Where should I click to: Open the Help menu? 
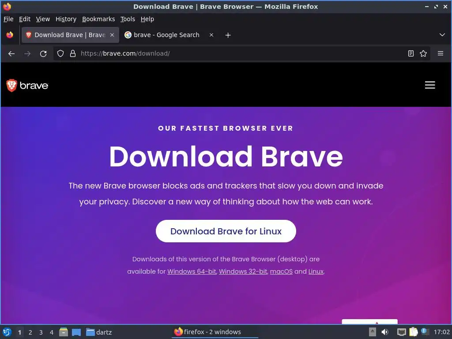tap(147, 19)
